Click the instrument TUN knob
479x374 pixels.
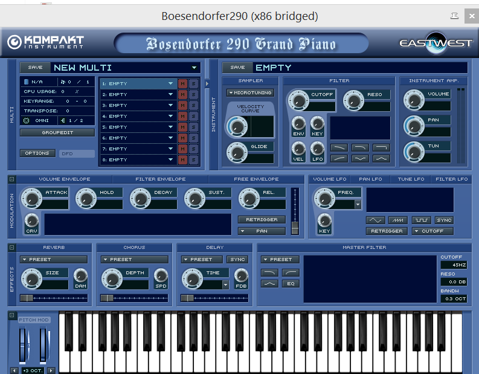coord(414,152)
